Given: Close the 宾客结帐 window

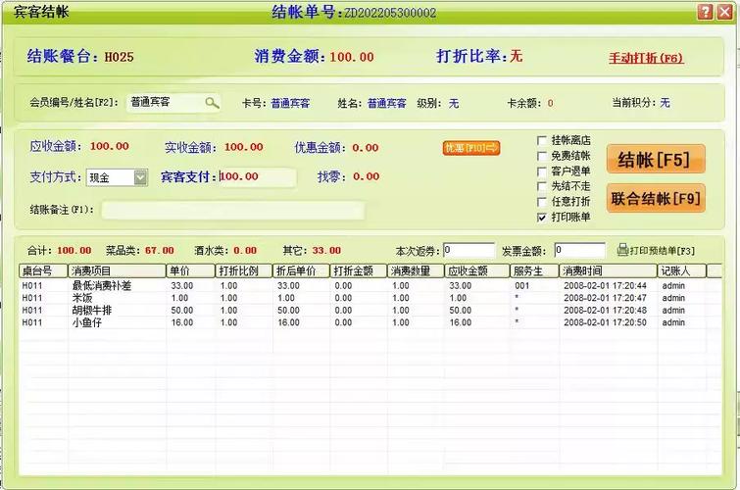Looking at the screenshot, I should [725, 12].
